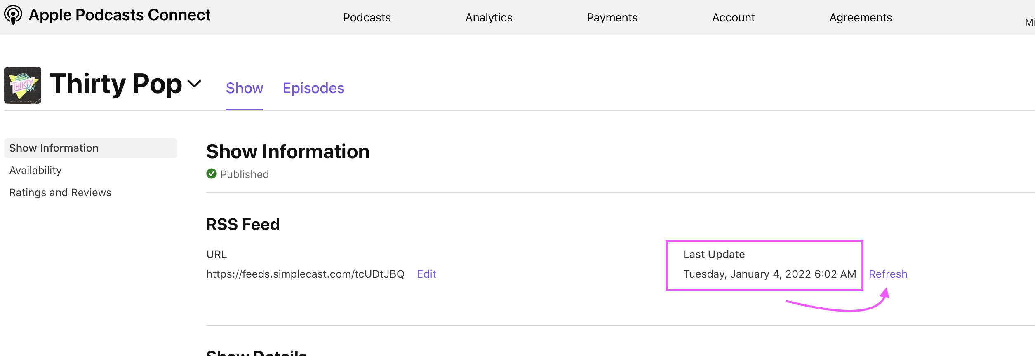Click the Show Information page heading

tap(288, 152)
